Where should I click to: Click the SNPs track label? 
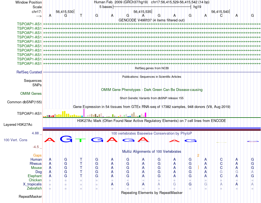coord(37,85)
